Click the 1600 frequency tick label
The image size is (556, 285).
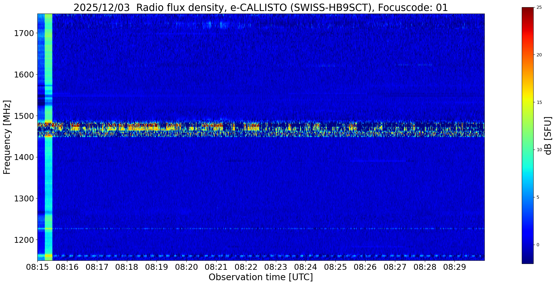24,75
